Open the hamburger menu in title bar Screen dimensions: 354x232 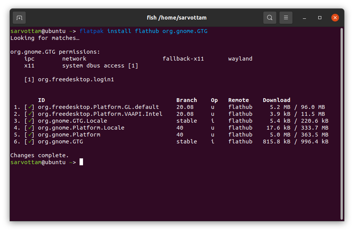pos(286,18)
